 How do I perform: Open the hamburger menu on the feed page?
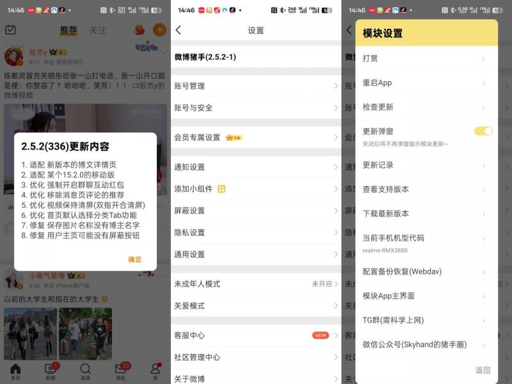point(9,29)
